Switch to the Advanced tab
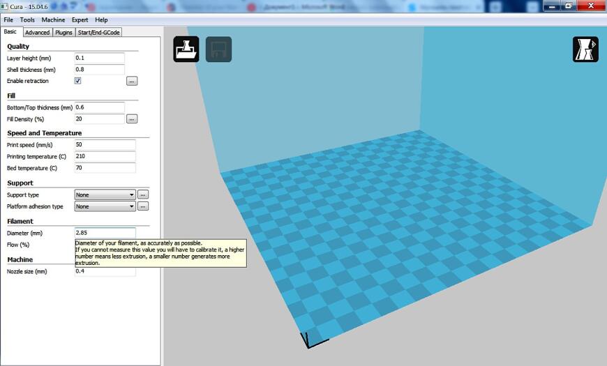Image resolution: width=607 pixels, height=366 pixels. pyautogui.click(x=38, y=33)
